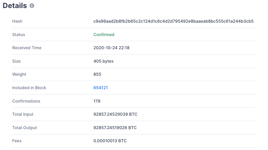Image resolution: width=268 pixels, height=150 pixels.
Task: Click the Total Output BTC amount
Action: (x=115, y=128)
